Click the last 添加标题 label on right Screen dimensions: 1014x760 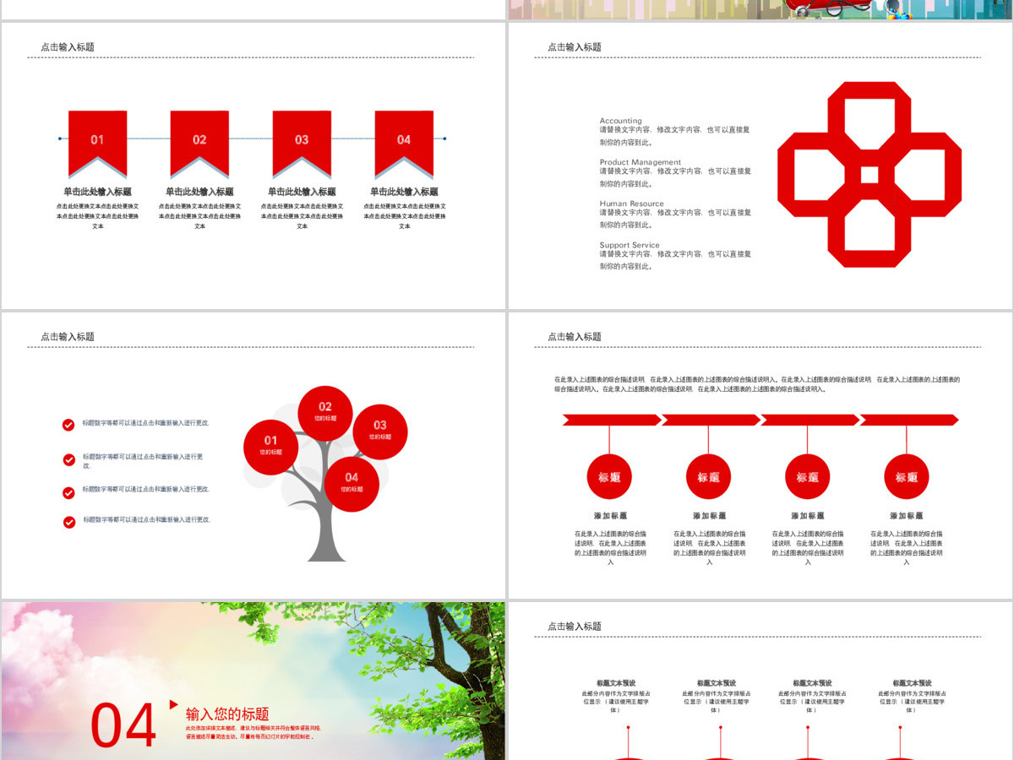pyautogui.click(x=906, y=516)
